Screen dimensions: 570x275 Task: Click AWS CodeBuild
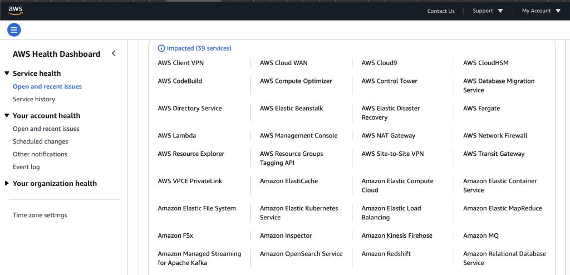click(x=180, y=81)
